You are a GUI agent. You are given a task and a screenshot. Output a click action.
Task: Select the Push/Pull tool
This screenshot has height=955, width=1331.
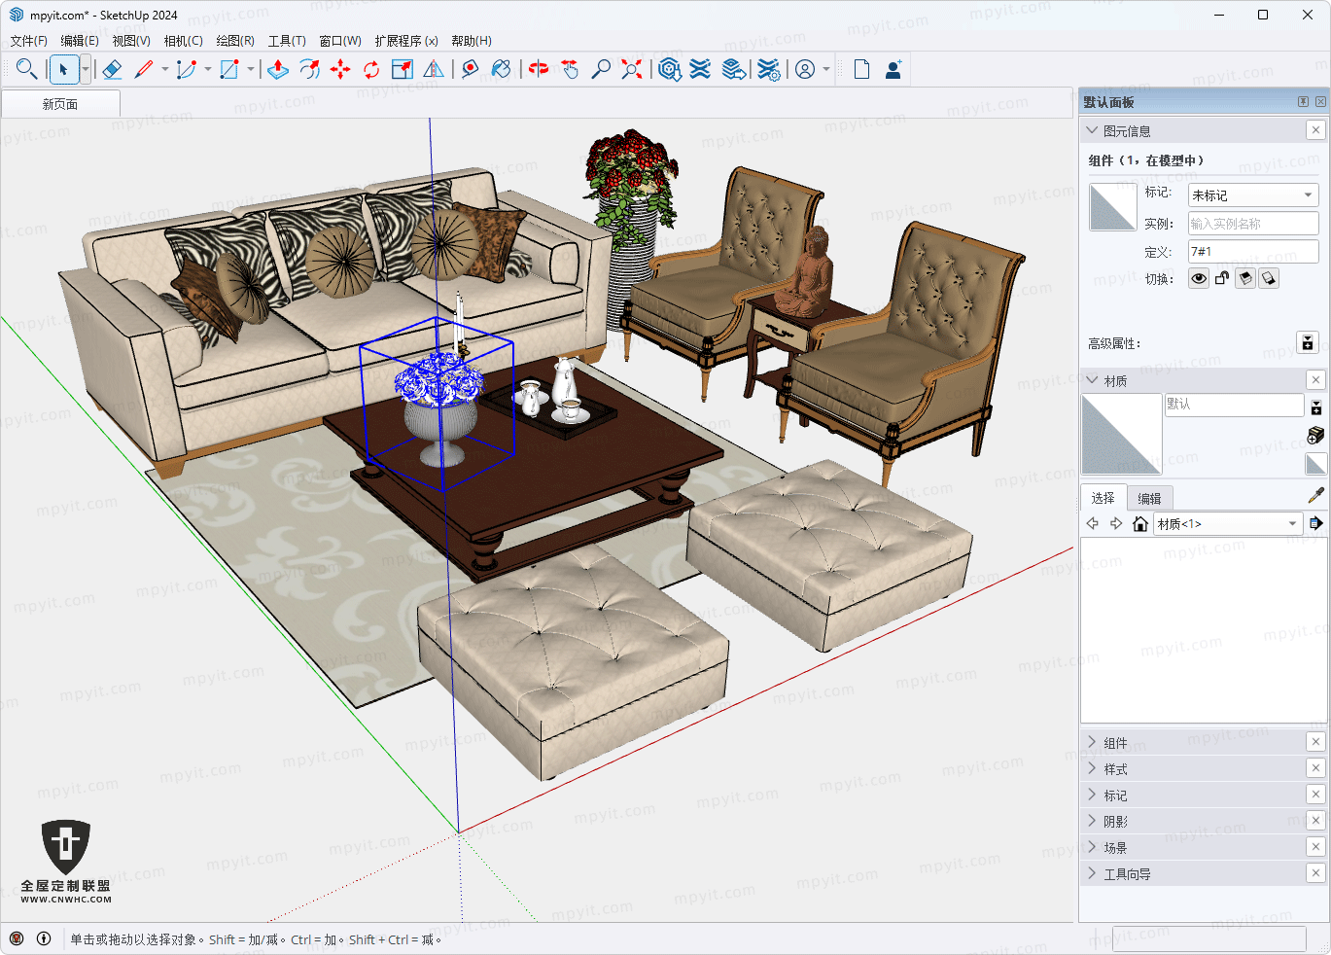(x=278, y=69)
